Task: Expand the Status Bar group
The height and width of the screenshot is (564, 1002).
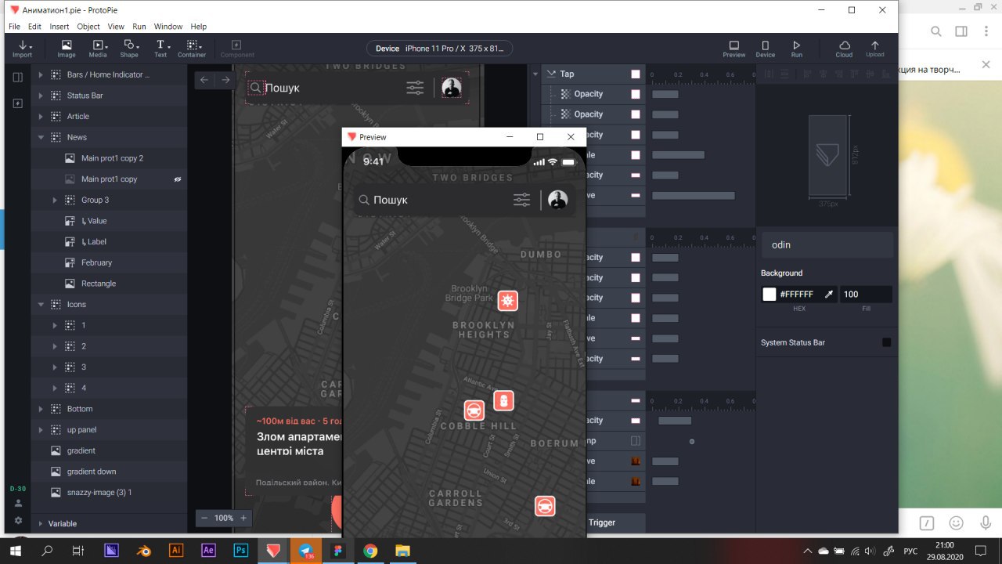Action: pos(41,96)
